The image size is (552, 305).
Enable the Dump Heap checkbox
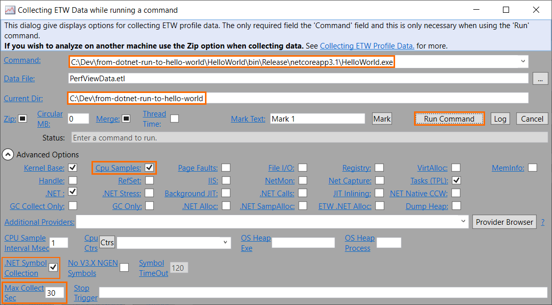click(456, 205)
